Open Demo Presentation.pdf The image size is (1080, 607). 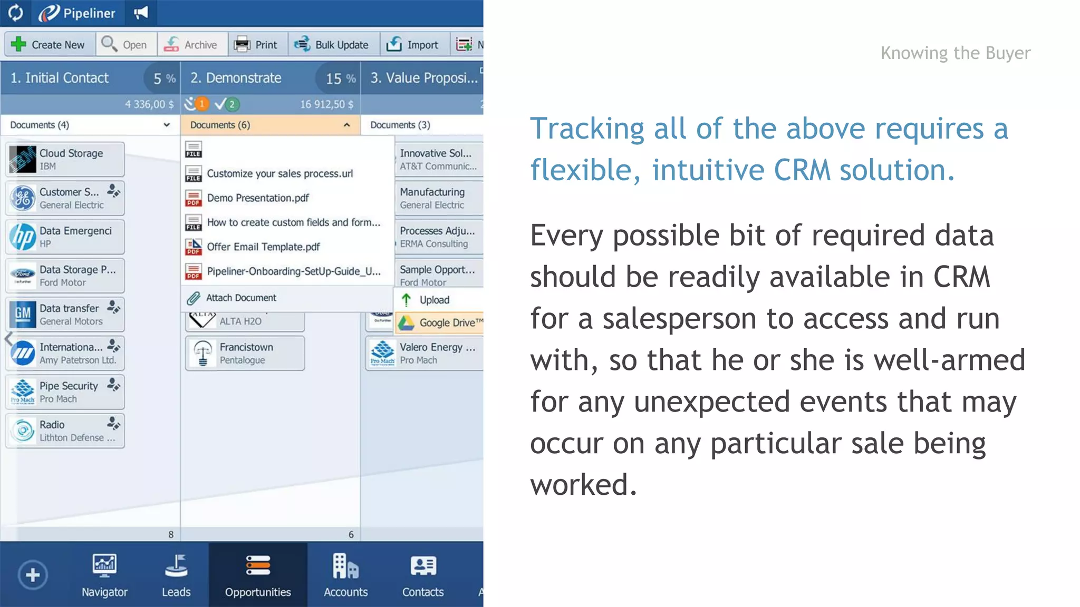click(x=258, y=198)
